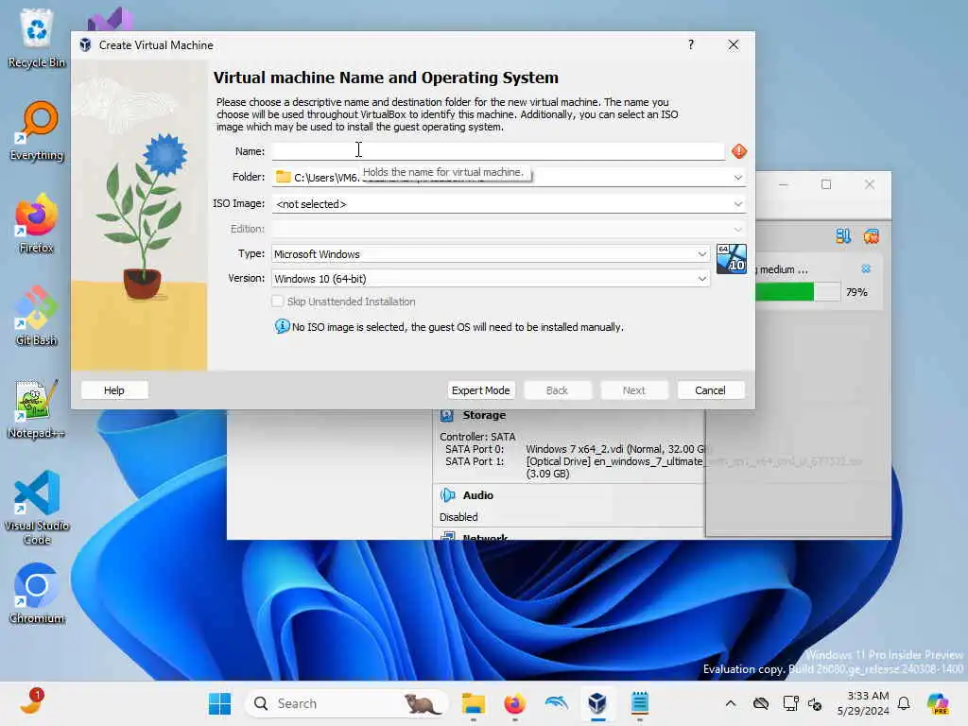Expand the Folder dropdown arrow
Screen dimensions: 968x726
tap(737, 177)
